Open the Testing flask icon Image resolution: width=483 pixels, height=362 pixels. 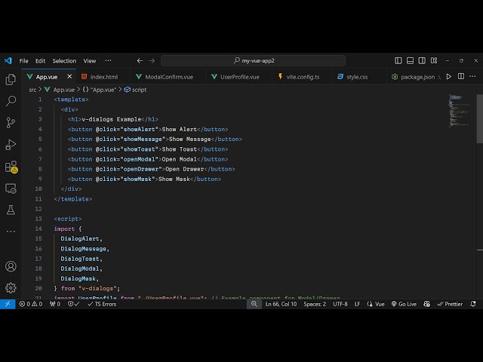(x=11, y=210)
